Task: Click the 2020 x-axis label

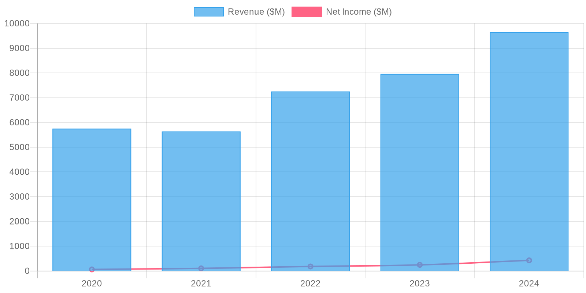Action: [x=92, y=283]
